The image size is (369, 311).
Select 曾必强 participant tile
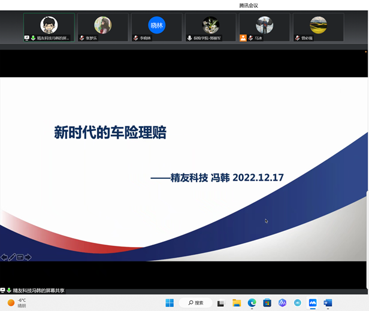click(x=318, y=27)
